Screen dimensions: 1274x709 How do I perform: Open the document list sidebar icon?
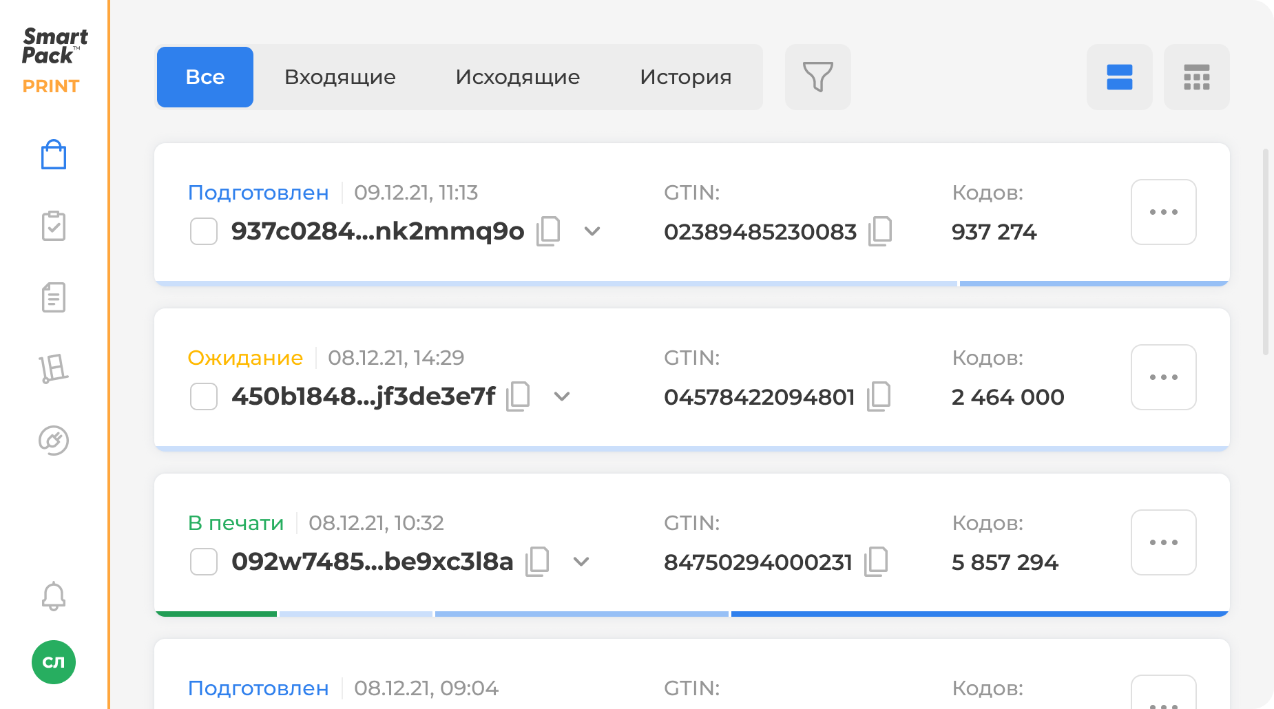54,297
